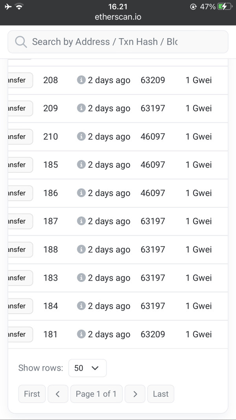
Task: Jump to the Last page
Action: [x=160, y=394]
